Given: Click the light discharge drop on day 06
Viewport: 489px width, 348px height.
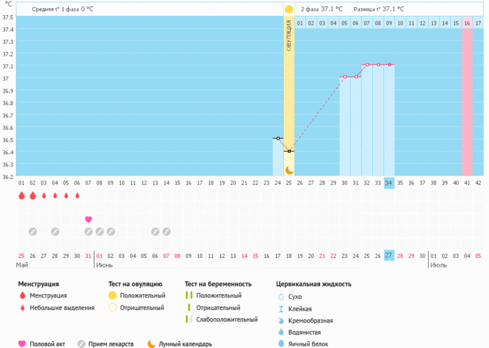Looking at the screenshot, I should (77, 196).
